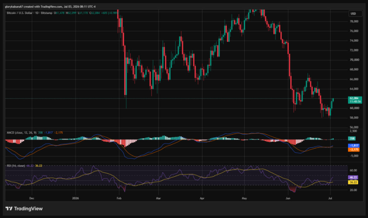The width and height of the screenshot is (368, 218).
Task: Click the RSI 60.00 scale label
Action: click(353, 170)
